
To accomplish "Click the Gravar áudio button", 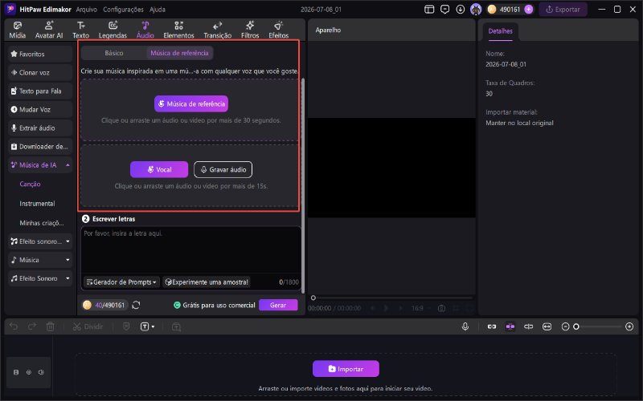I will (x=223, y=169).
